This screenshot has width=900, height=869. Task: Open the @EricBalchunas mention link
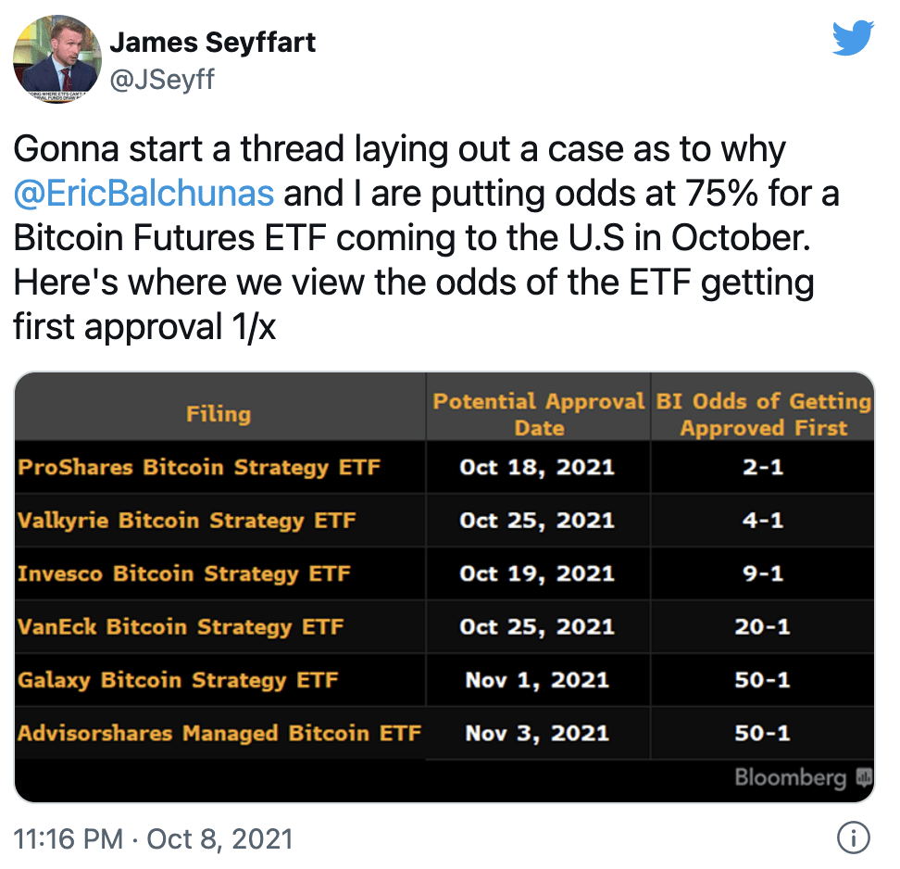(144, 193)
